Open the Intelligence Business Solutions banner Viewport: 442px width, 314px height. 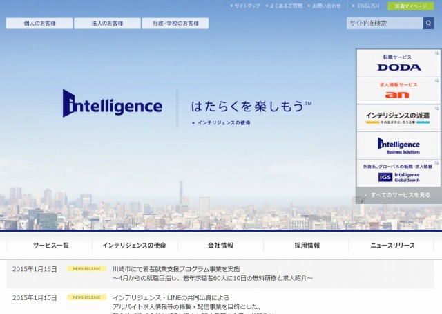tap(398, 146)
